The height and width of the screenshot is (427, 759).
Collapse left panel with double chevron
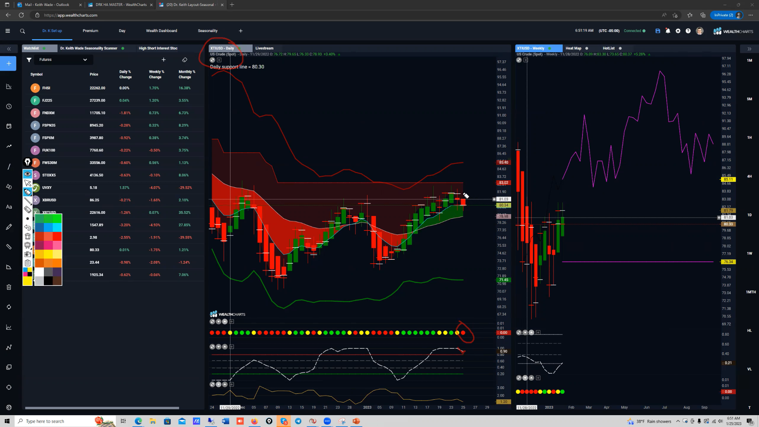tap(9, 49)
